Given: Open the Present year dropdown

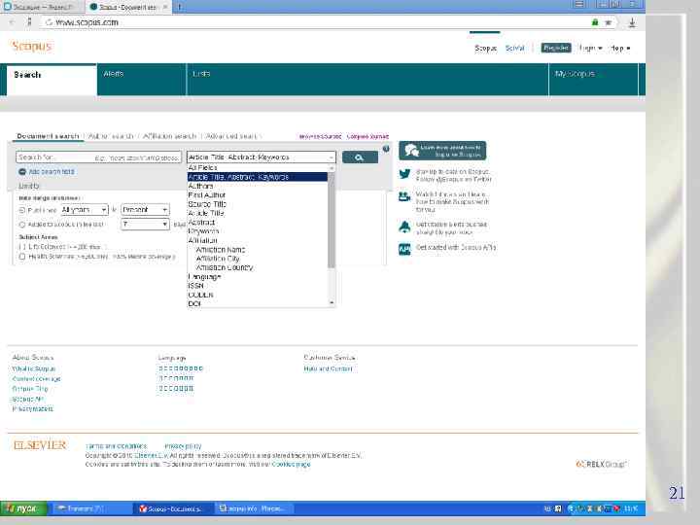Looking at the screenshot, I should click(145, 210).
